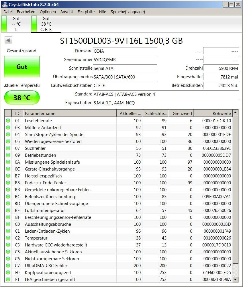Click the scrollbar down arrow
Image resolution: width=243 pixels, height=287 pixels.
pos(236,280)
